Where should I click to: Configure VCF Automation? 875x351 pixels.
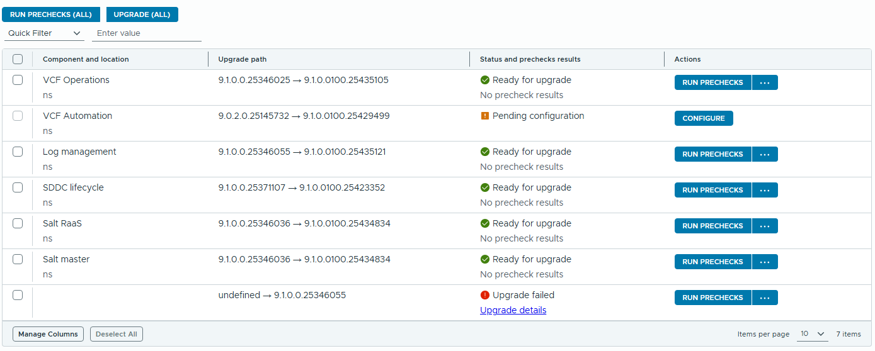(x=704, y=118)
